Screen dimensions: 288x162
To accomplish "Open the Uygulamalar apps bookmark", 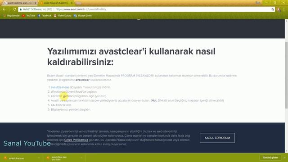I will 11,16.
